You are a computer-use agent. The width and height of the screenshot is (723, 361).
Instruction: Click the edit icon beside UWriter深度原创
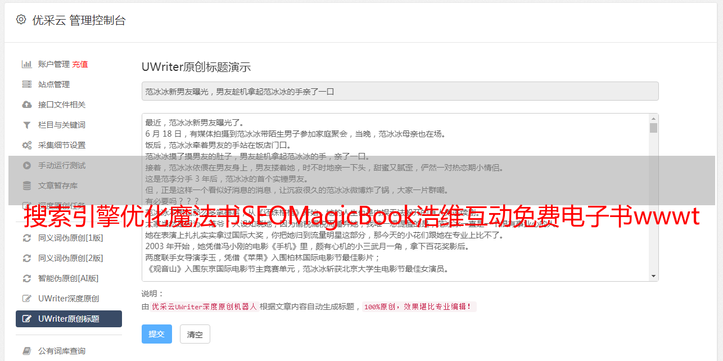click(26, 299)
